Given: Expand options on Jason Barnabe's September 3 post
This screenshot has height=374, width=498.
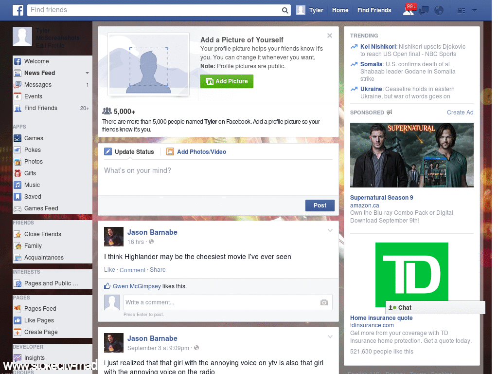Looking at the screenshot, I should (330, 337).
